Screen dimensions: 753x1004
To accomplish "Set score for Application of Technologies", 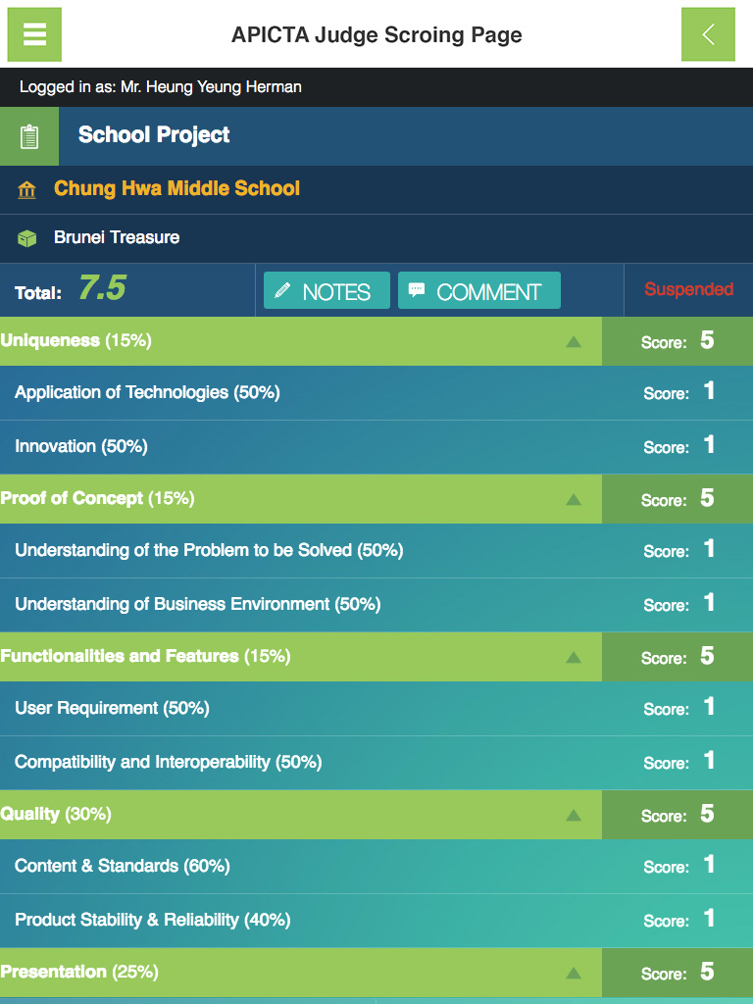I will [679, 392].
